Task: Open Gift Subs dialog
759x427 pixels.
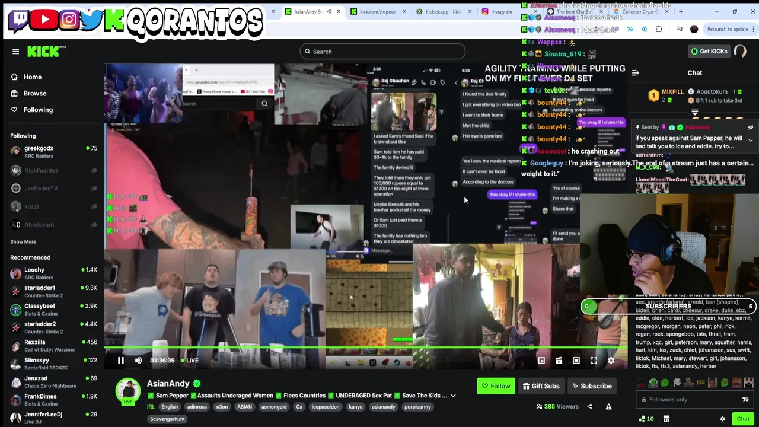Action: 541,386
